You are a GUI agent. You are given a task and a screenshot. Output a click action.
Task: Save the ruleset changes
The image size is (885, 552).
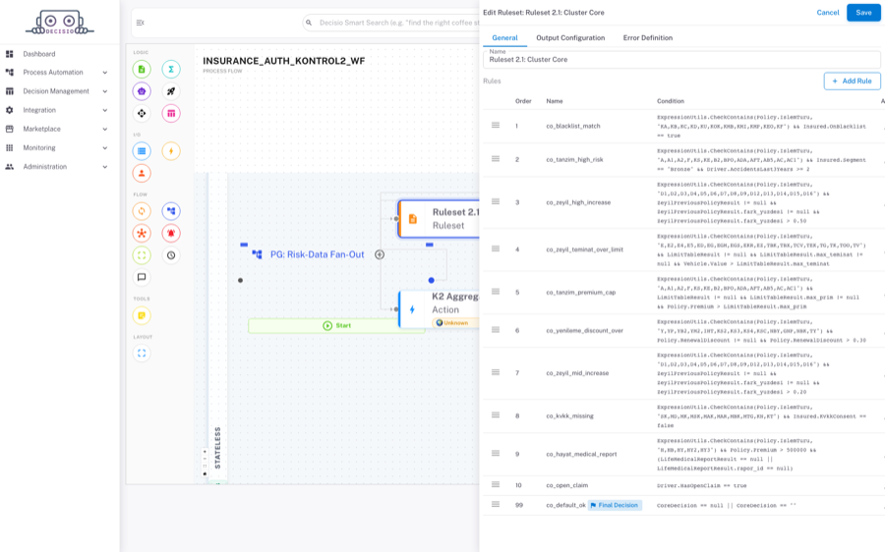(863, 13)
